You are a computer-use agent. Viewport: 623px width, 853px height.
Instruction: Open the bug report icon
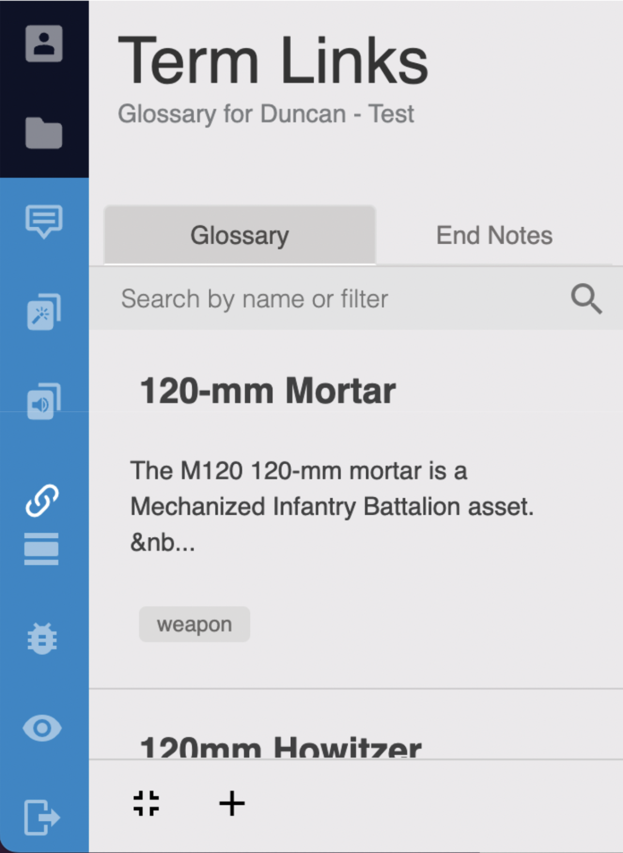[x=42, y=639]
